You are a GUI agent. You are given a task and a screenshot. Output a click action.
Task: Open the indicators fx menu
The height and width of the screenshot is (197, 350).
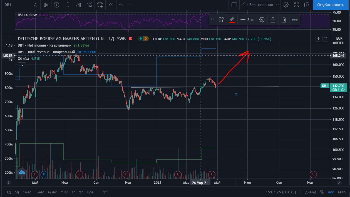68,5
